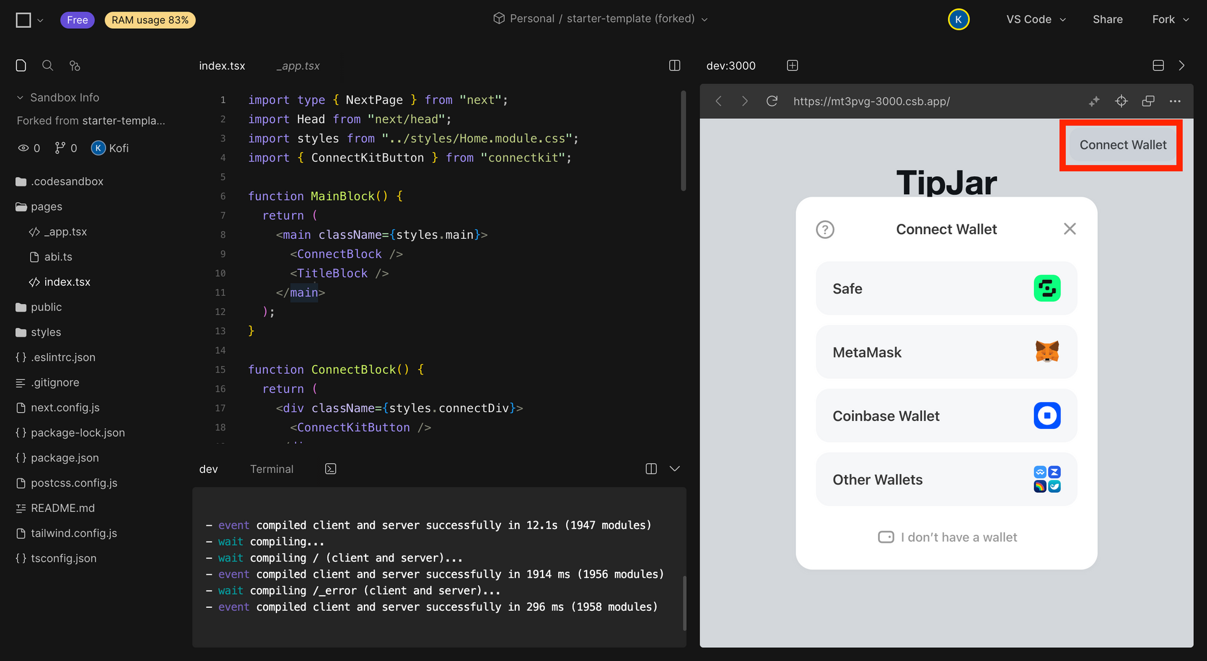This screenshot has height=661, width=1207.
Task: Click the AI sparkles icon in preview toolbar
Action: pyautogui.click(x=1094, y=101)
